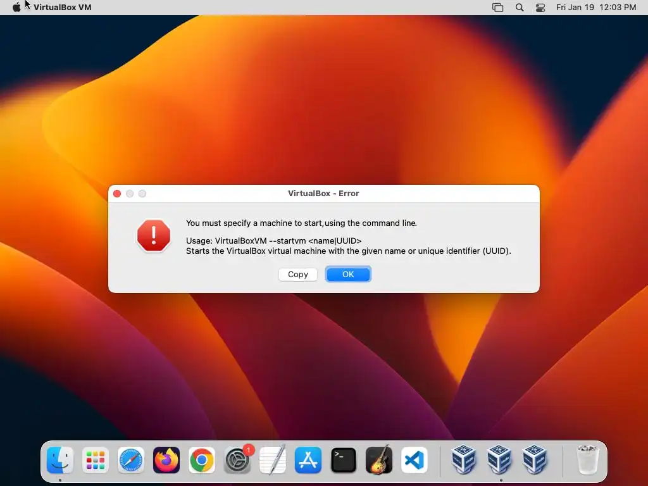This screenshot has height=486, width=648.
Task: Open the VirtualBox VM menu
Action: coord(63,8)
